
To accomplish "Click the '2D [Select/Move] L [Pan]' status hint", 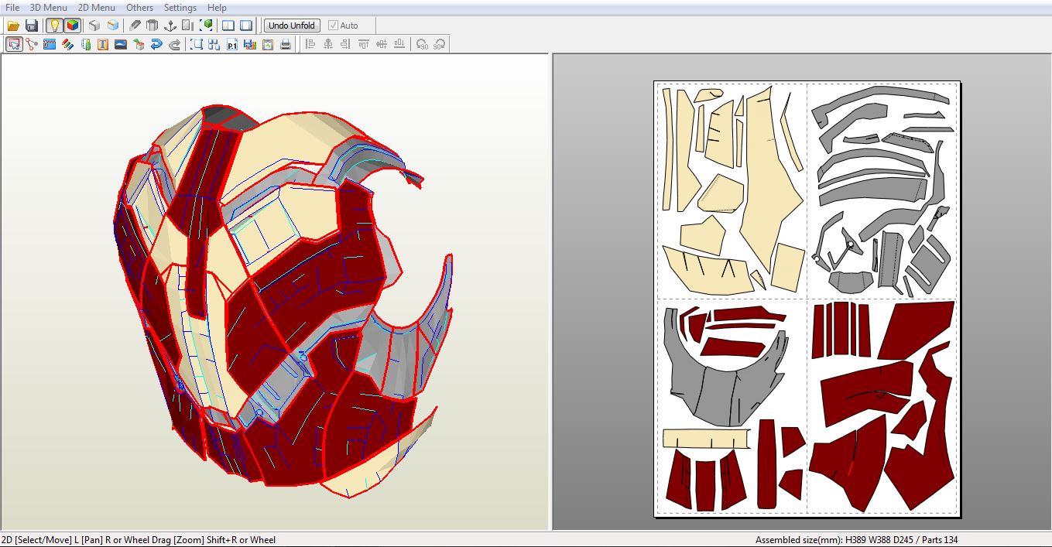I will (x=52, y=539).
